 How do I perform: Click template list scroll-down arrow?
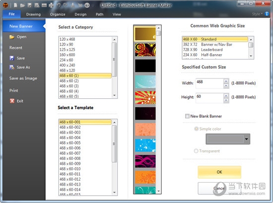pos(114,193)
